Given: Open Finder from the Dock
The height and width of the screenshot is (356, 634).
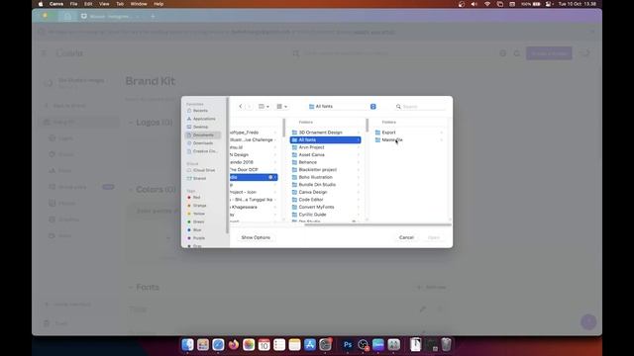Looking at the screenshot, I should point(187,345).
